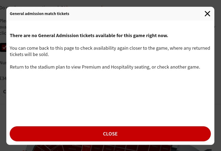
Task: Click the dimmed stadium corner at bottom right
Action: (x=197, y=148)
